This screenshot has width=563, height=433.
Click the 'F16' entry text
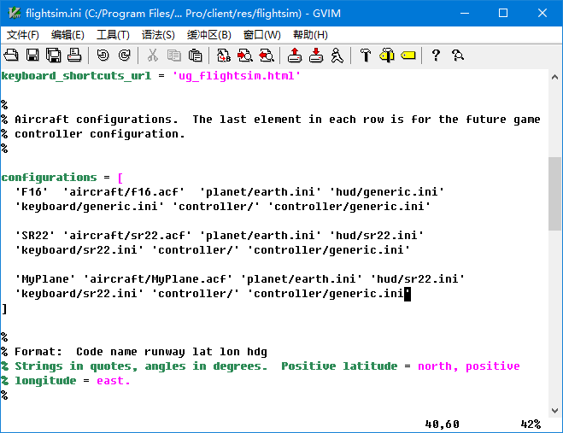(32, 191)
